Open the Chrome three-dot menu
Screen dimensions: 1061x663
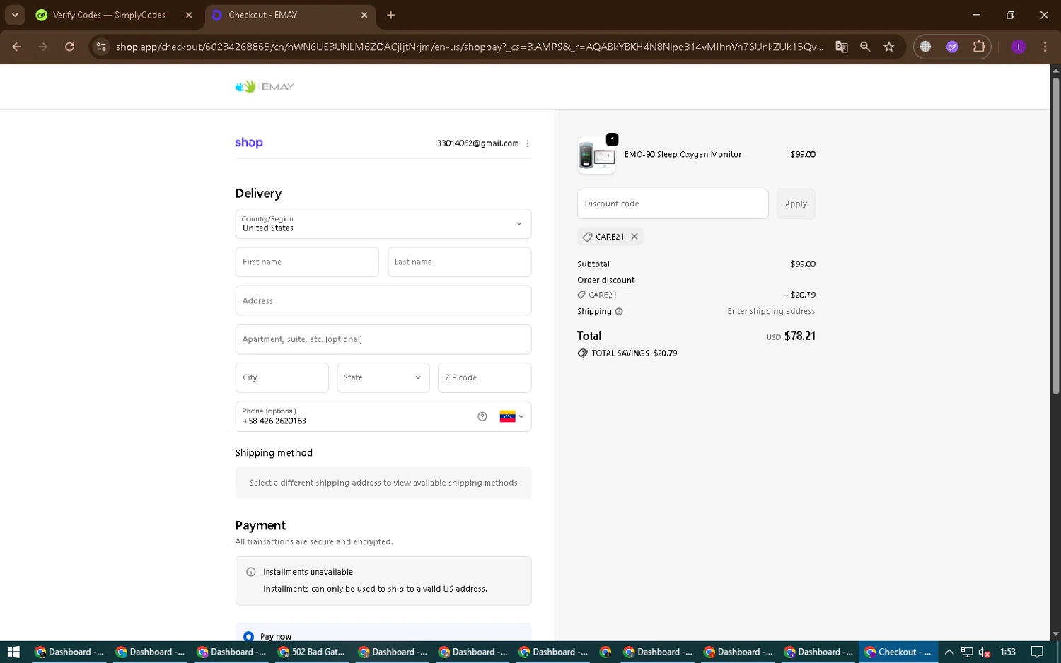tap(1045, 47)
